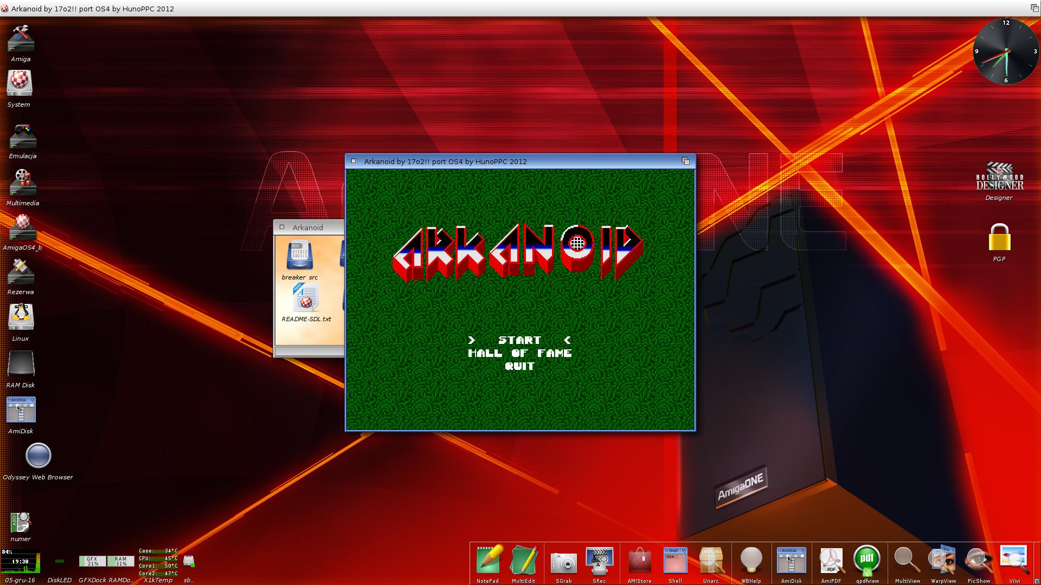Screen dimensions: 1041x585
Task: Launch MultiView from the dock
Action: 907,561
